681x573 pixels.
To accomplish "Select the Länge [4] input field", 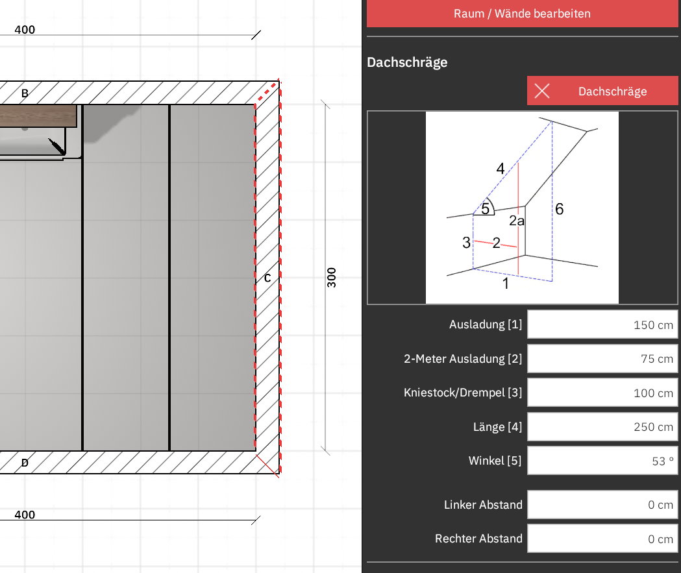I will point(602,427).
